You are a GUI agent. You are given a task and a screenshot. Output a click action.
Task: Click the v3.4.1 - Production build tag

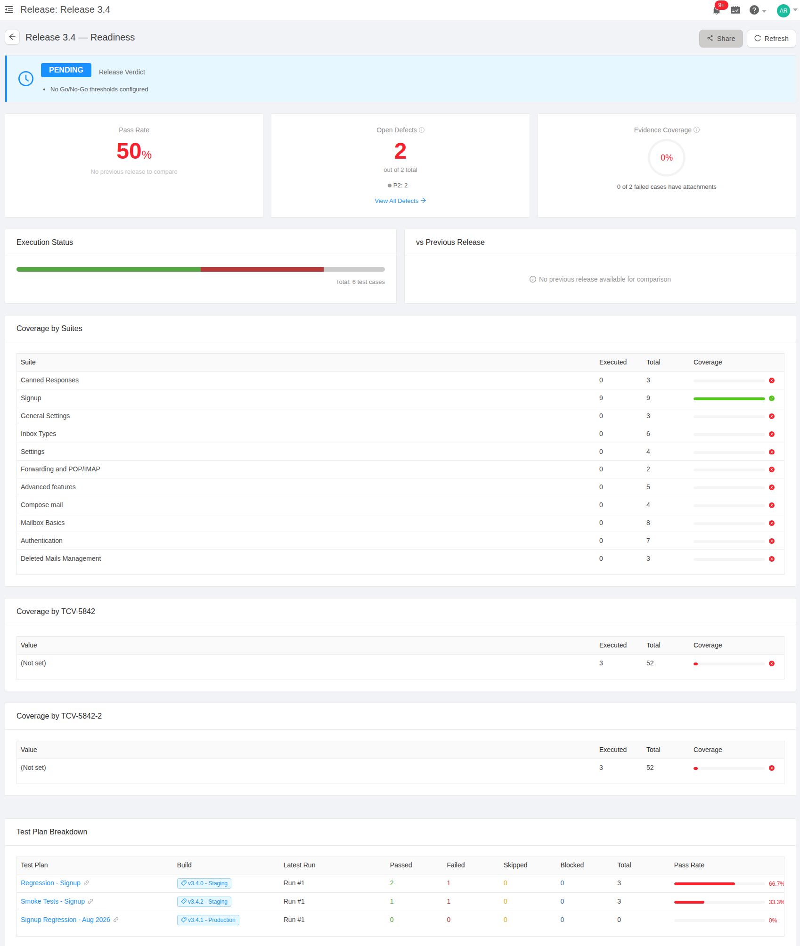tap(208, 920)
